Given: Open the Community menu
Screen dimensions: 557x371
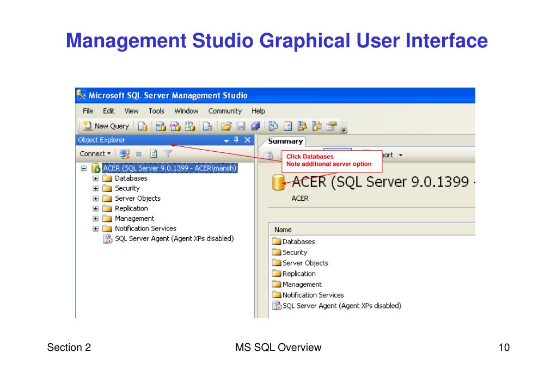Looking at the screenshot, I should pos(225,111).
